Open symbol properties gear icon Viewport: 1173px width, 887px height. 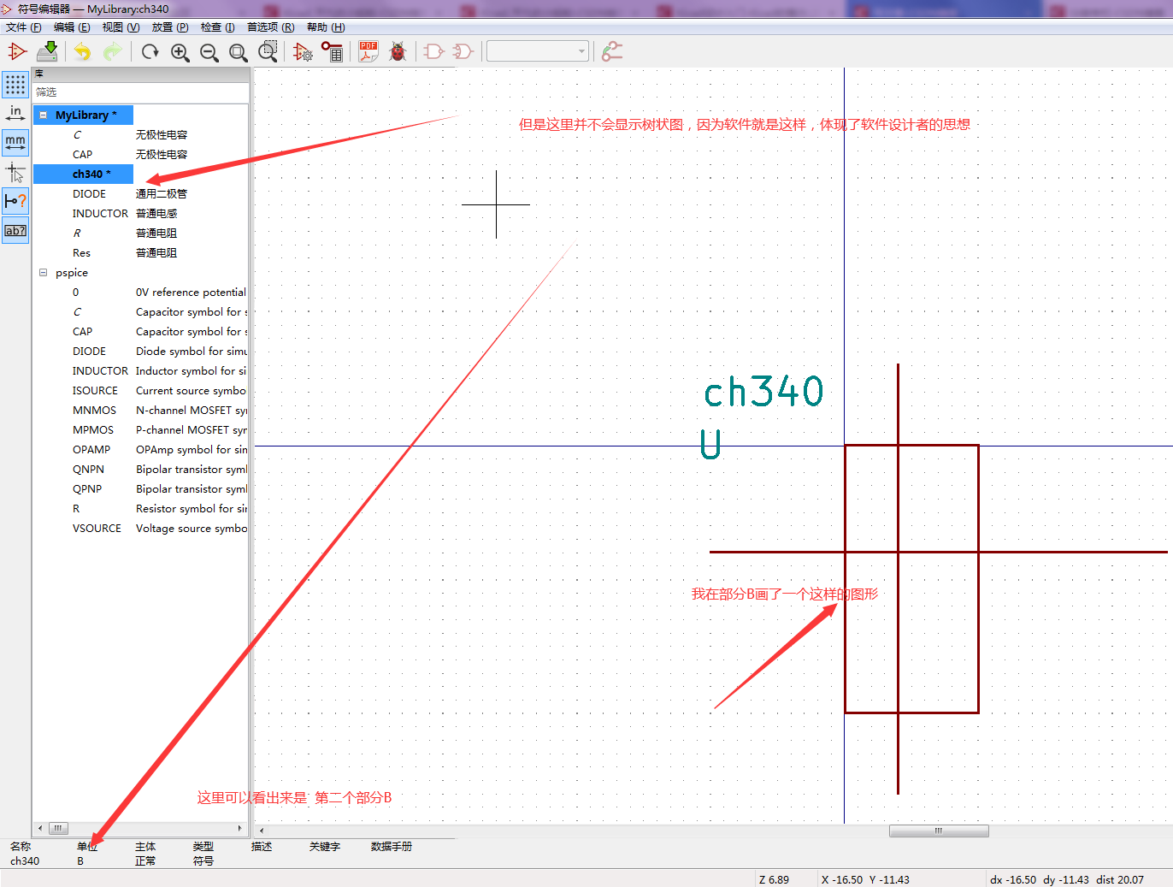tap(303, 52)
